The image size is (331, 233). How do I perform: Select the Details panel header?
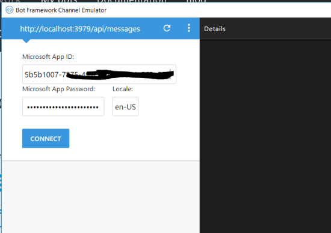point(215,29)
